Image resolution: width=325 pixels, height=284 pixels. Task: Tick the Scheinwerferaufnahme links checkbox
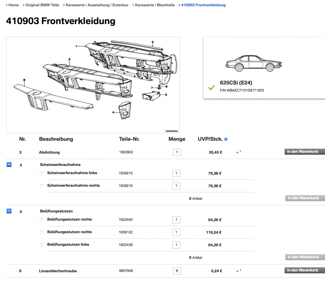(41, 173)
